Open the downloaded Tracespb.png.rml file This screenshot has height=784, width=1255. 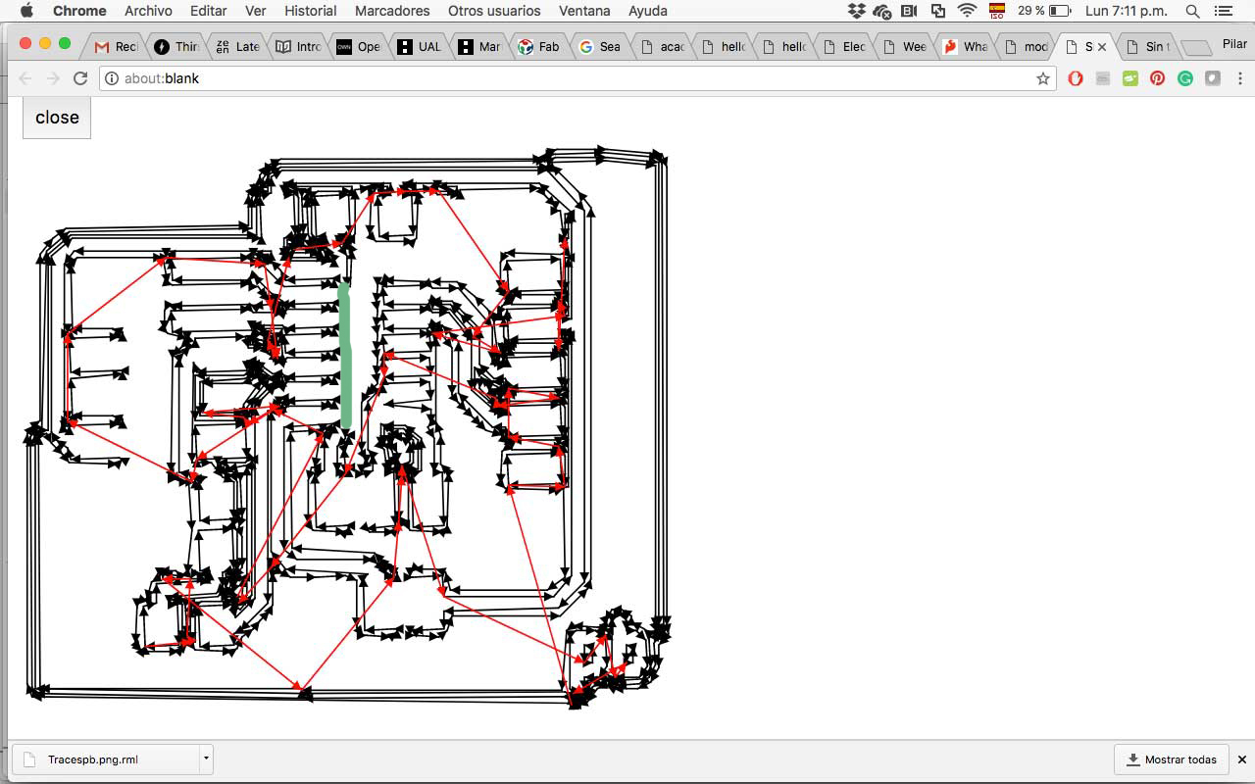click(x=104, y=759)
